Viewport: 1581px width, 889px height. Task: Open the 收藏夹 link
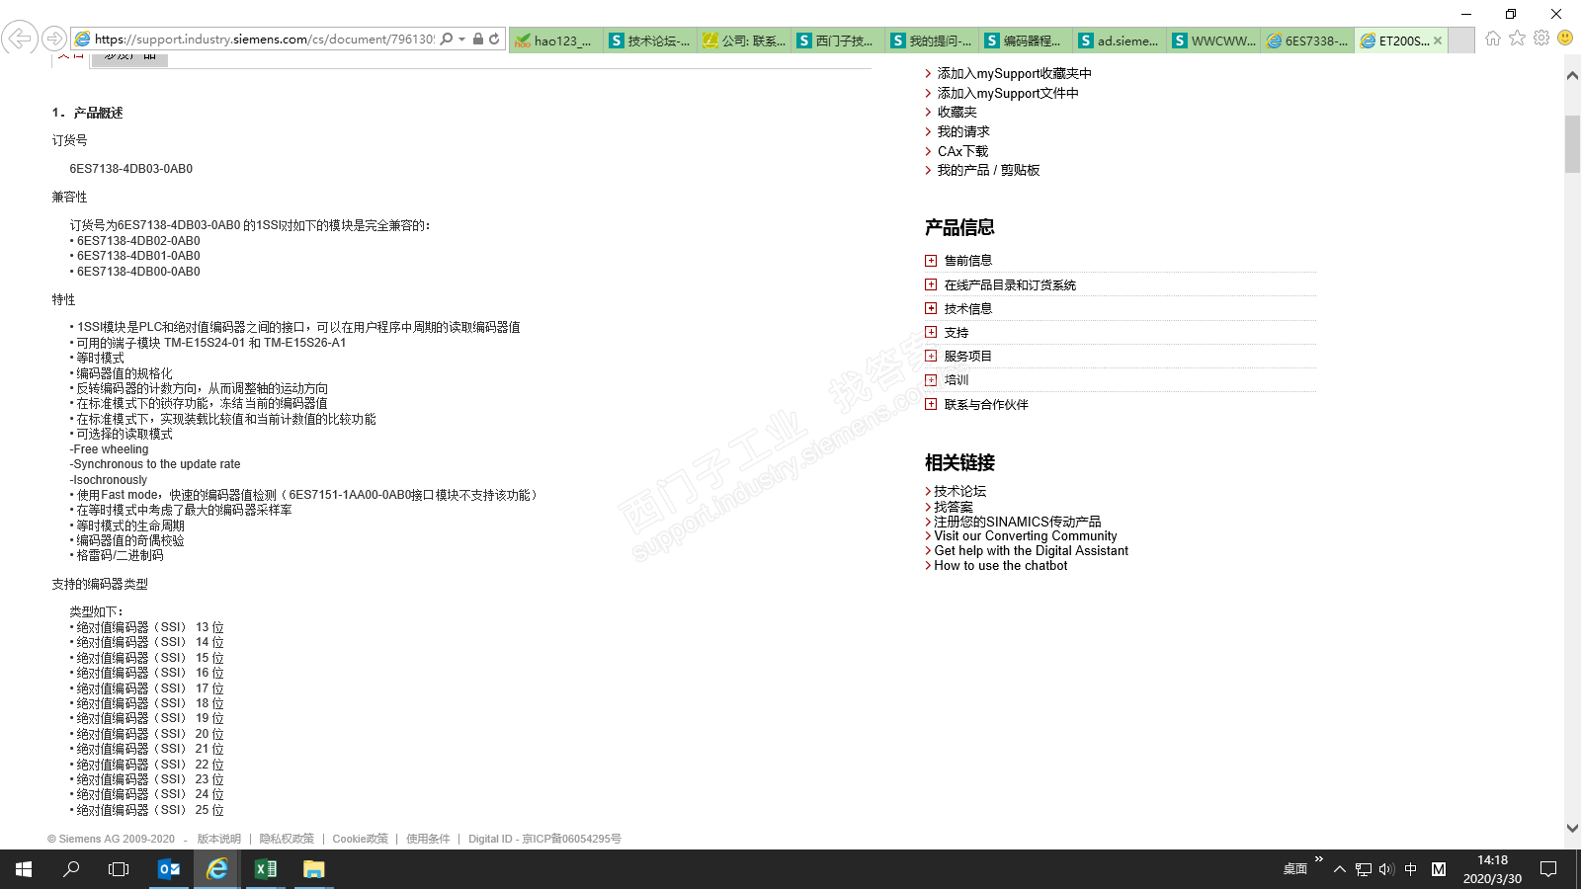(957, 112)
